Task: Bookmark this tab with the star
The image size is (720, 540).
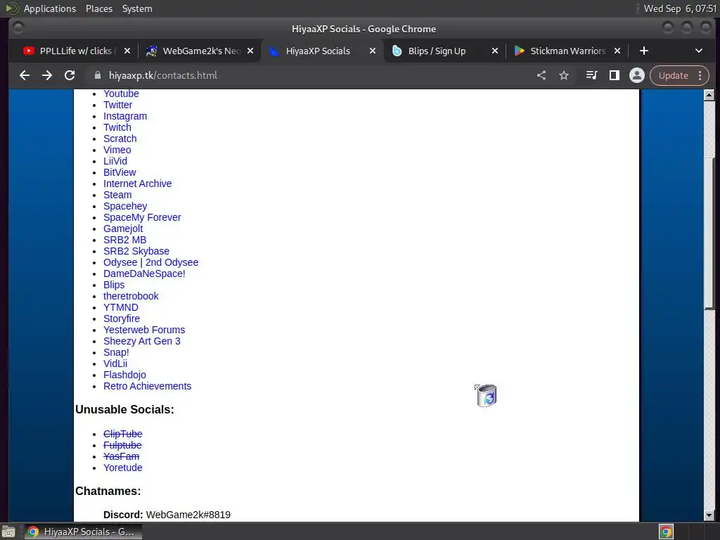Action: pyautogui.click(x=564, y=75)
